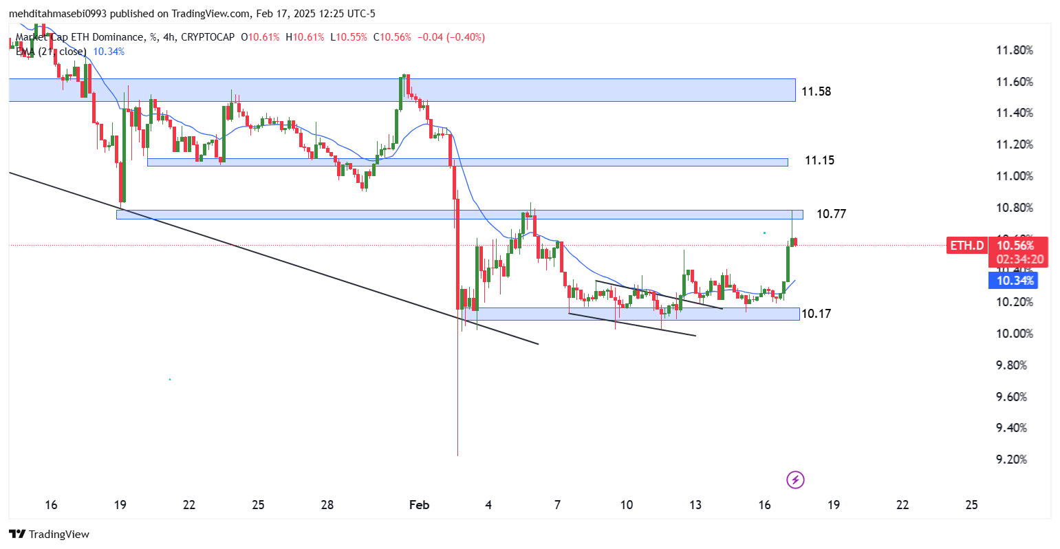Click the purple lightning bolt icon

click(x=795, y=480)
